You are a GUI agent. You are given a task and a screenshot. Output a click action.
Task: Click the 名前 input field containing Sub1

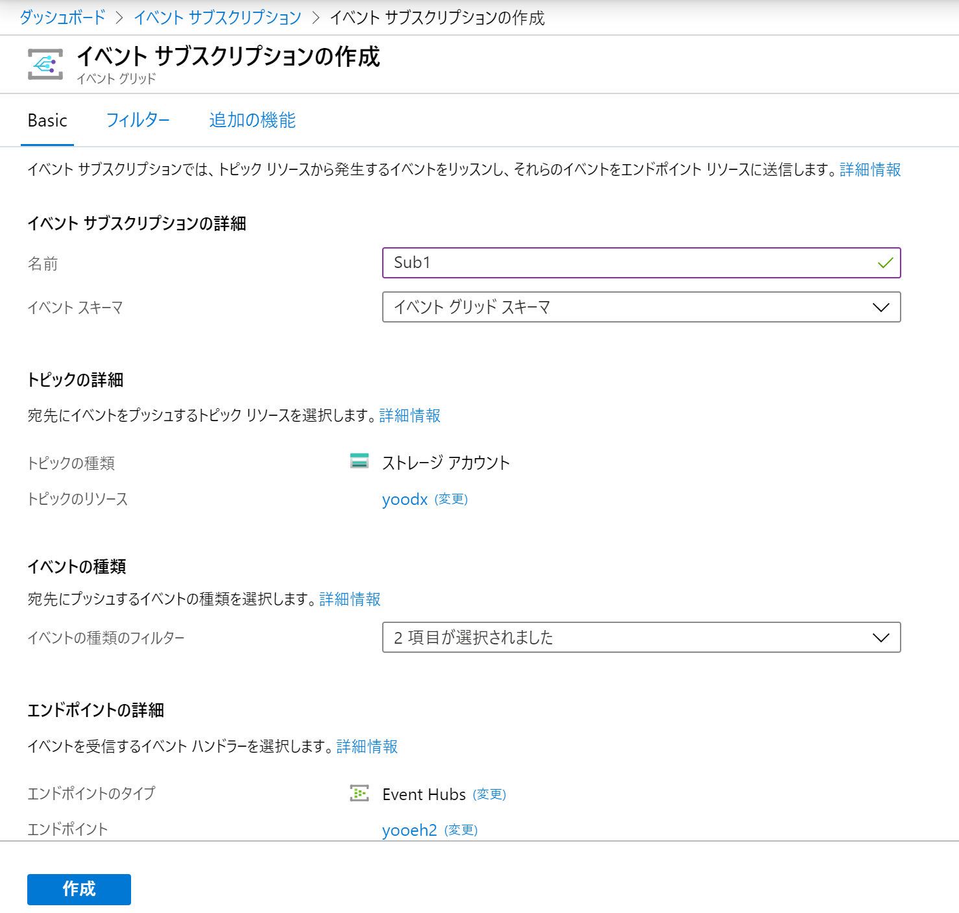click(641, 263)
